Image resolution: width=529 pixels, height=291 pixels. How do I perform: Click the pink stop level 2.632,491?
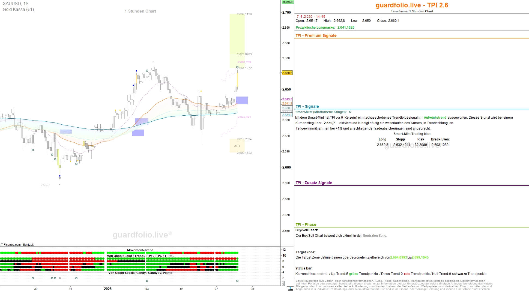pyautogui.click(x=244, y=117)
